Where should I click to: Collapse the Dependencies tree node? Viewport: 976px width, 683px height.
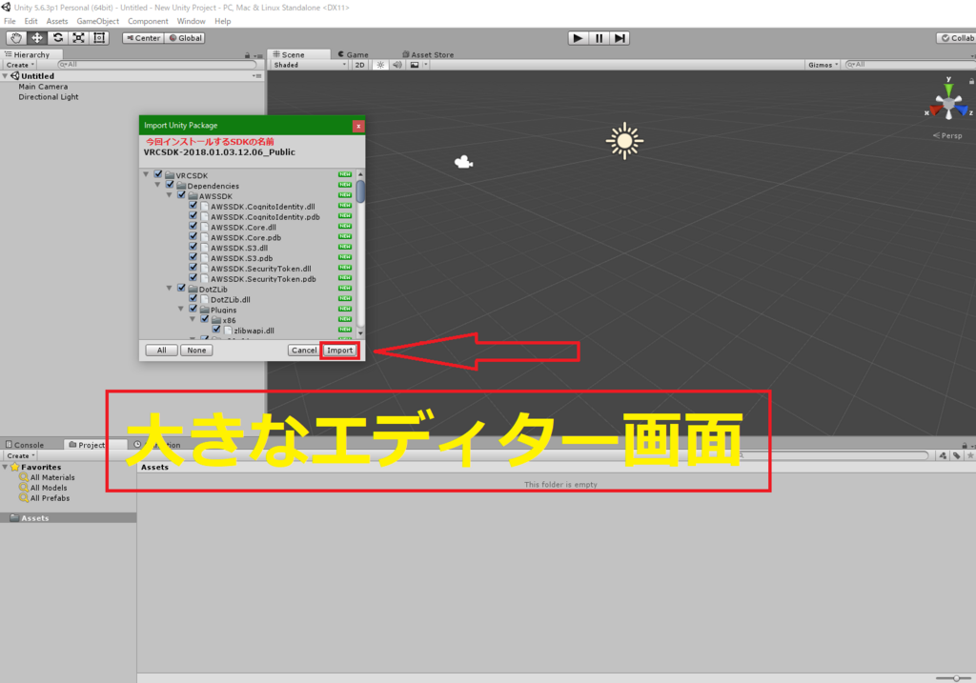click(x=157, y=185)
